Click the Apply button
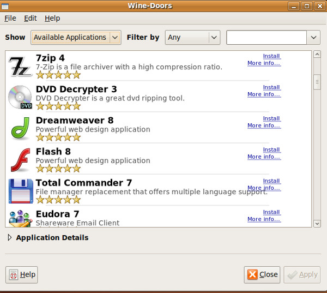This screenshot has height=293, width=327. tap(302, 275)
